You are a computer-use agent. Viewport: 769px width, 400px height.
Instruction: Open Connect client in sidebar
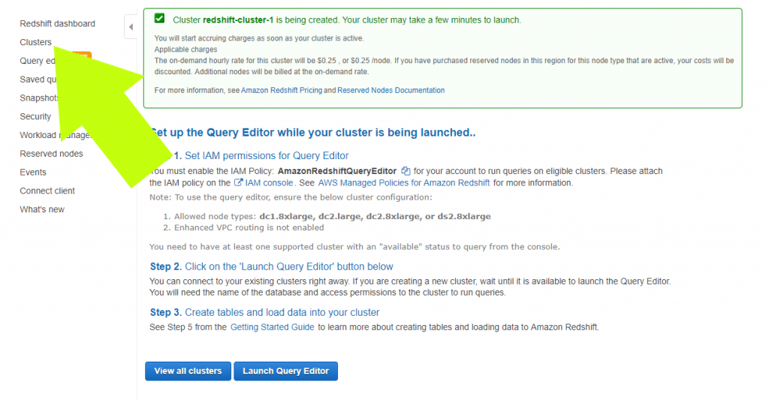point(47,191)
